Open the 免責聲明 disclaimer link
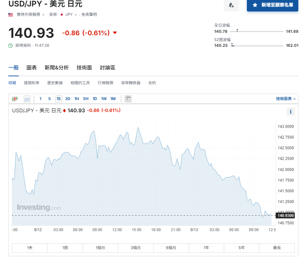The height and width of the screenshot is (266, 303). (89, 14)
